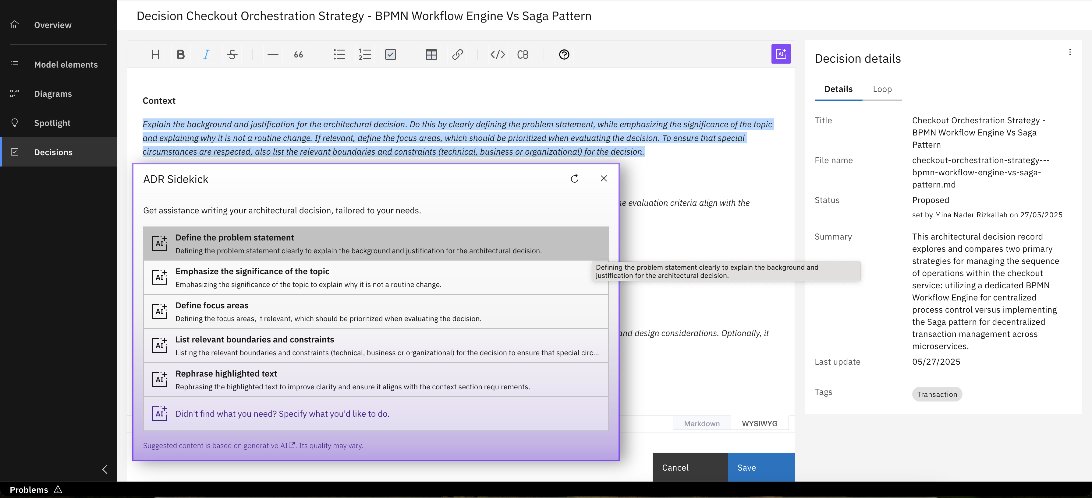The image size is (1092, 498).
Task: Toggle bold formatting in the editor toolbar
Action: [181, 54]
